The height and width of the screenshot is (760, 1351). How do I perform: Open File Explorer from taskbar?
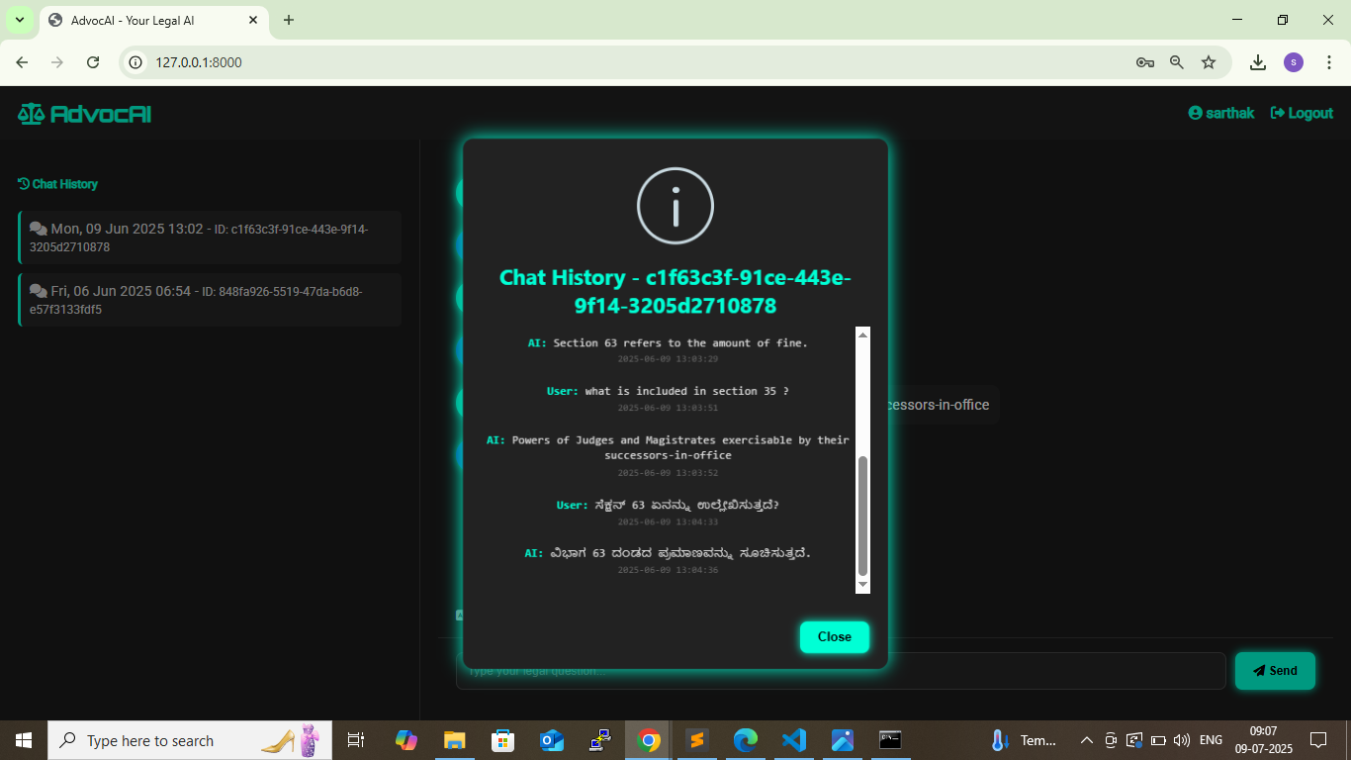[454, 740]
